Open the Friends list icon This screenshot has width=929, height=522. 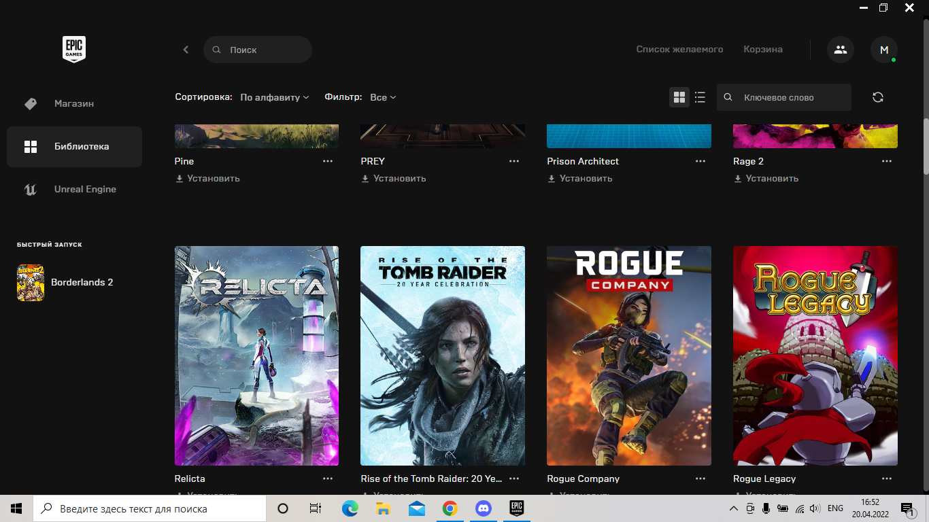(x=841, y=50)
